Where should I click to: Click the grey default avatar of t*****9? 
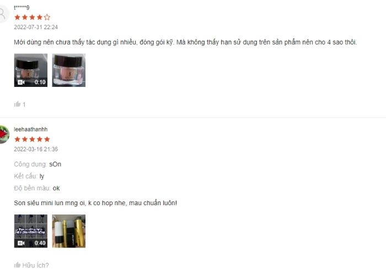tap(3, 14)
